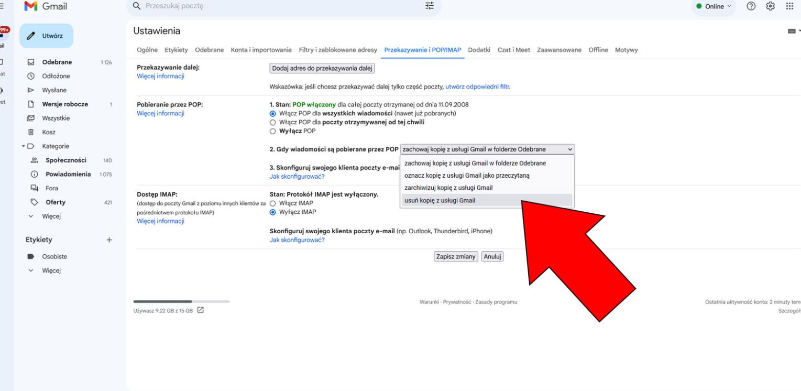Image resolution: width=801 pixels, height=391 pixels.
Task: Open the Settings gear icon
Action: tap(771, 6)
